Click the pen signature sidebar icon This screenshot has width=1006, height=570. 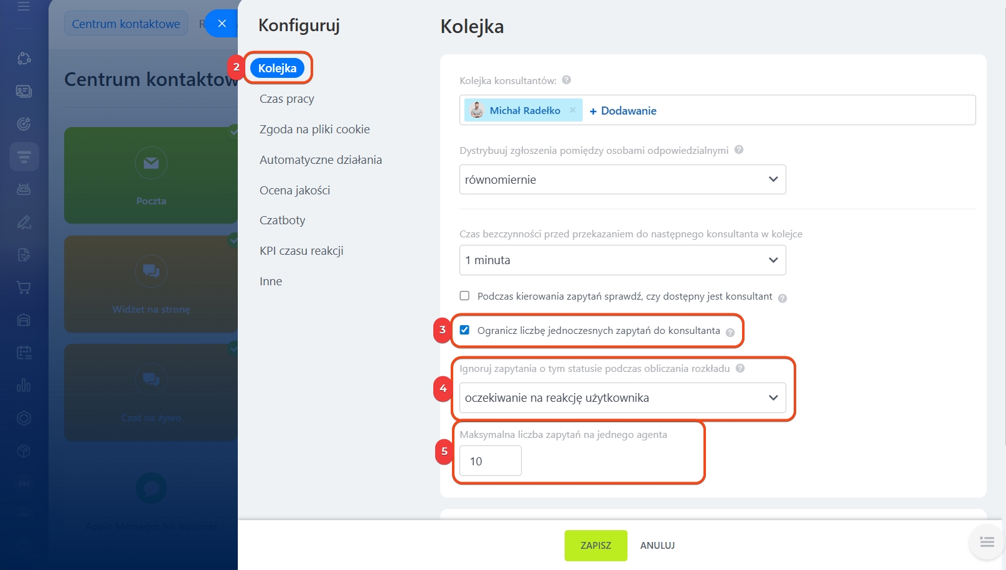click(24, 222)
